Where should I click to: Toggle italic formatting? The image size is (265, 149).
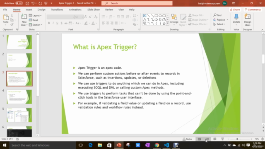pyautogui.click(x=53, y=23)
